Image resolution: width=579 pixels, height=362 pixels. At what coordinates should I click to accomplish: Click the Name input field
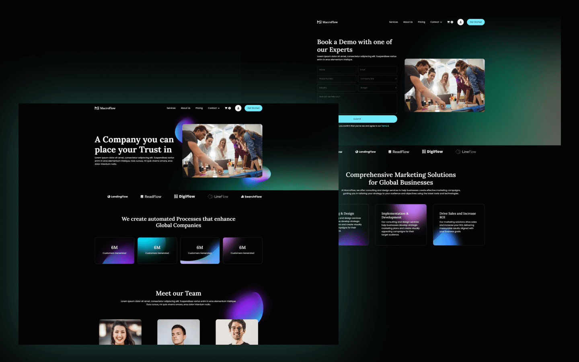click(x=336, y=69)
